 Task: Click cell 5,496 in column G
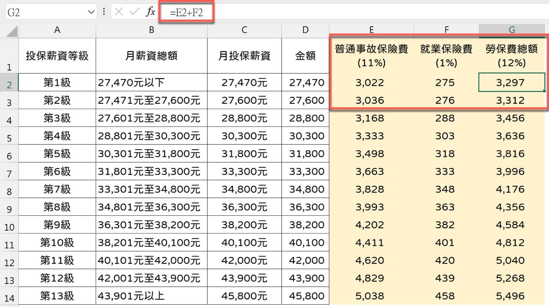pyautogui.click(x=512, y=296)
